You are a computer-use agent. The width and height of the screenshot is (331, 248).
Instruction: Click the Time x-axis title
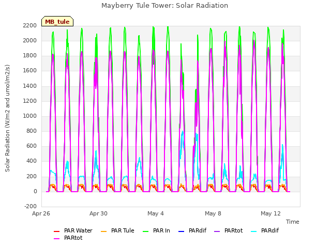[293, 222]
